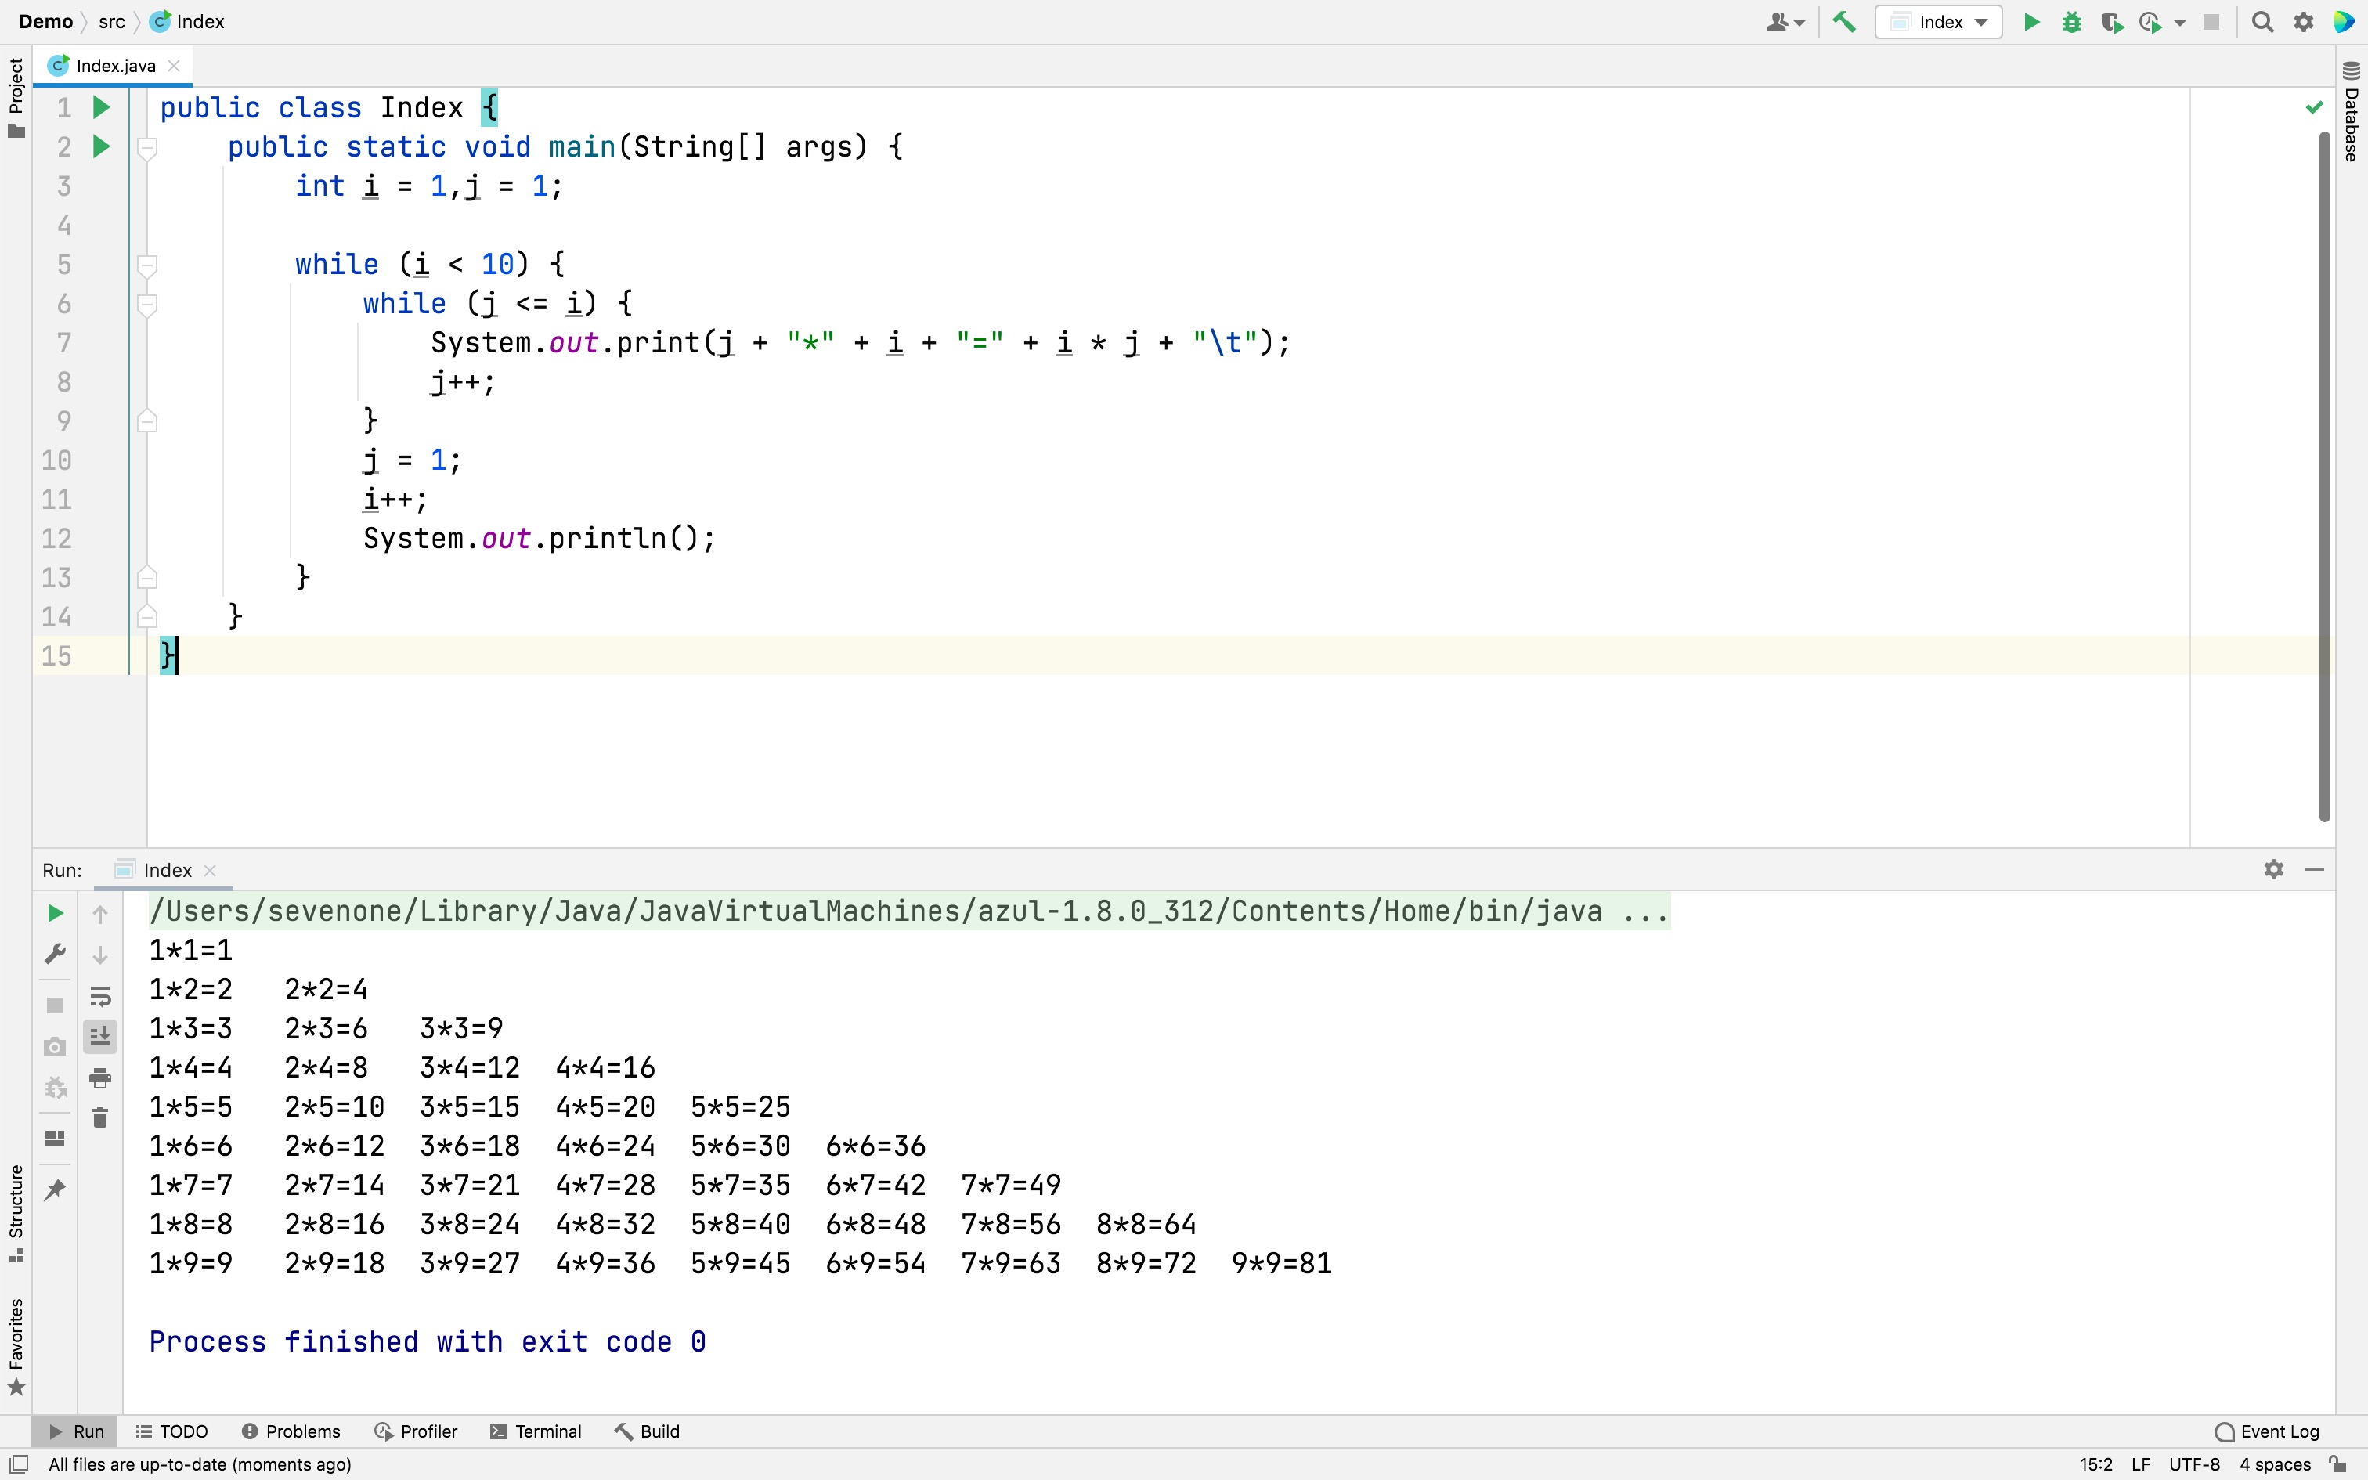Click UTF-8 encoding in the status bar
Viewport: 2368px width, 1480px height.
click(x=2194, y=1464)
